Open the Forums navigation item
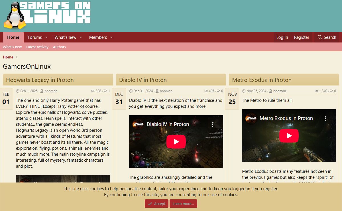Image resolution: width=342 pixels, height=211 pixels. coord(35,37)
